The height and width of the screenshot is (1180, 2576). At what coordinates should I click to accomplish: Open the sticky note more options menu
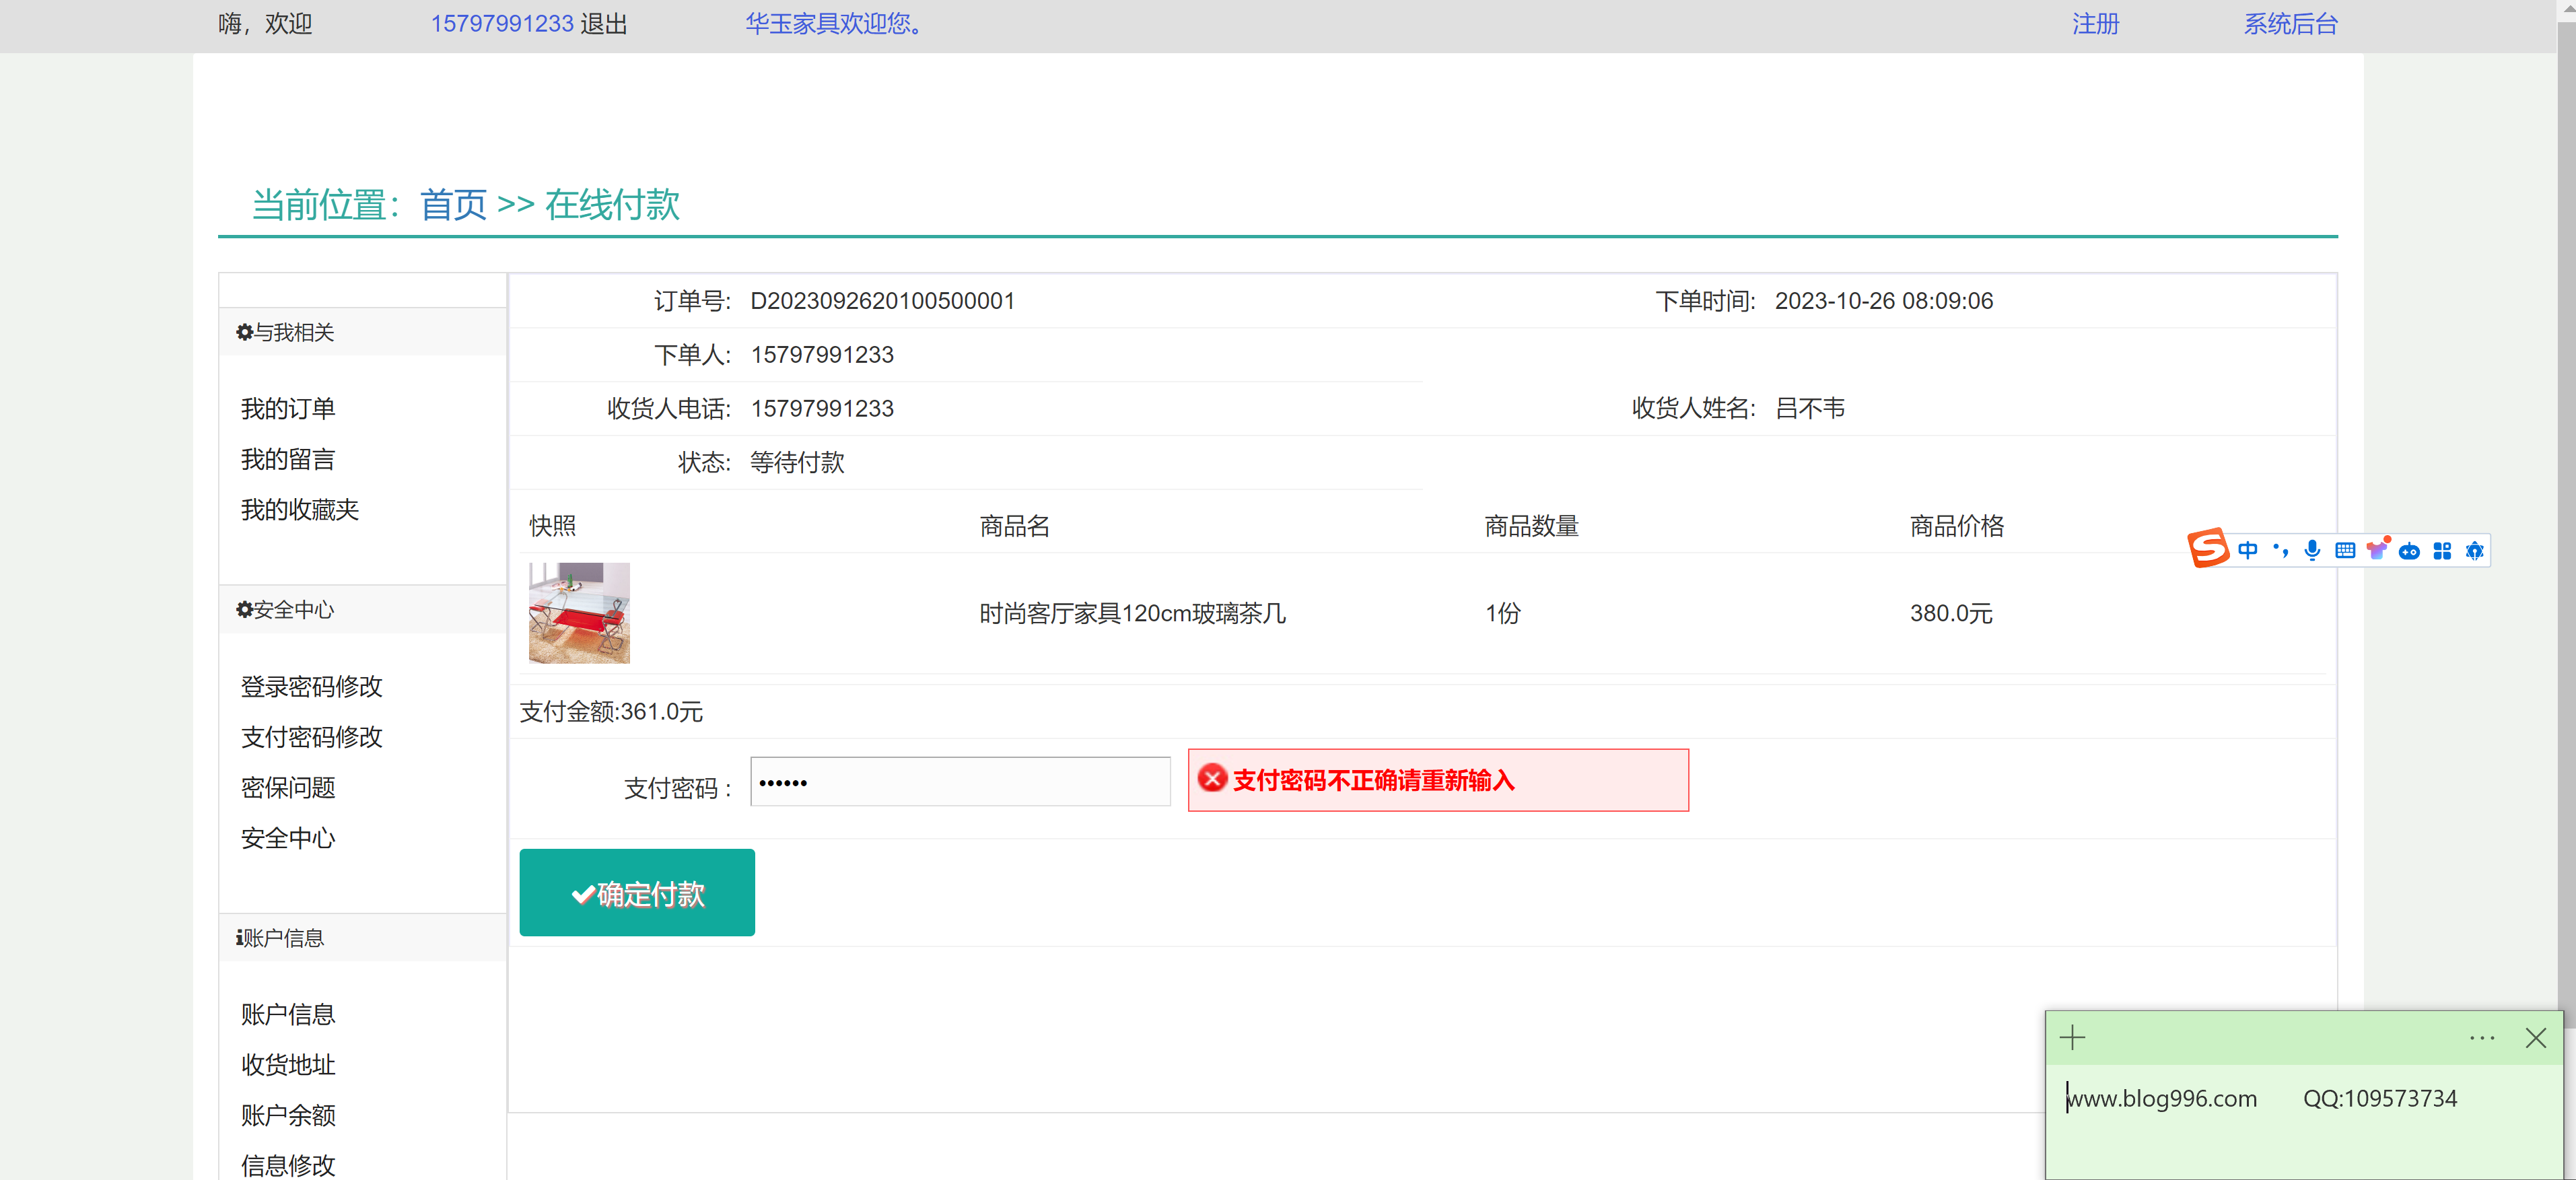[x=2482, y=1038]
